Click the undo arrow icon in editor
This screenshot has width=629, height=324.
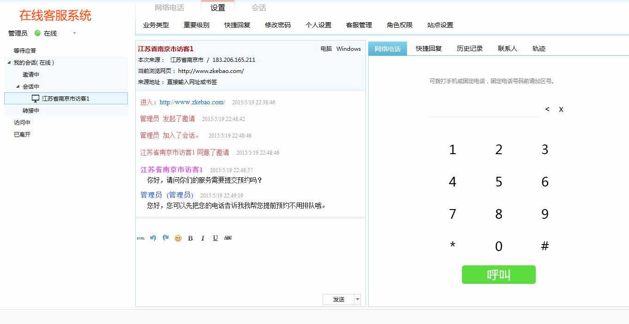click(x=153, y=238)
